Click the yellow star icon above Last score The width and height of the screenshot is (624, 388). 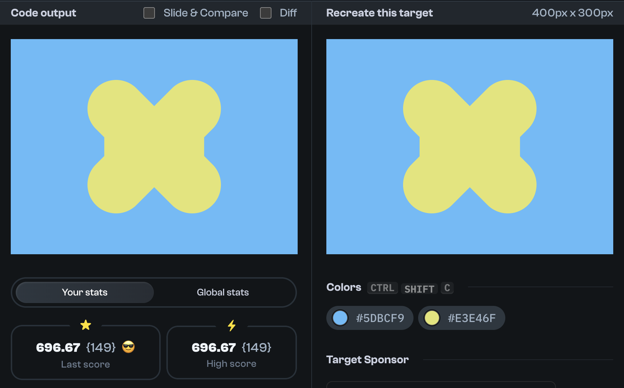point(86,325)
